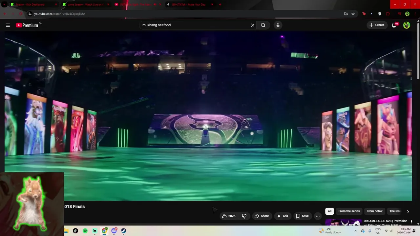
Task: Open the weather widget showing -5°C
Action: pos(330,231)
